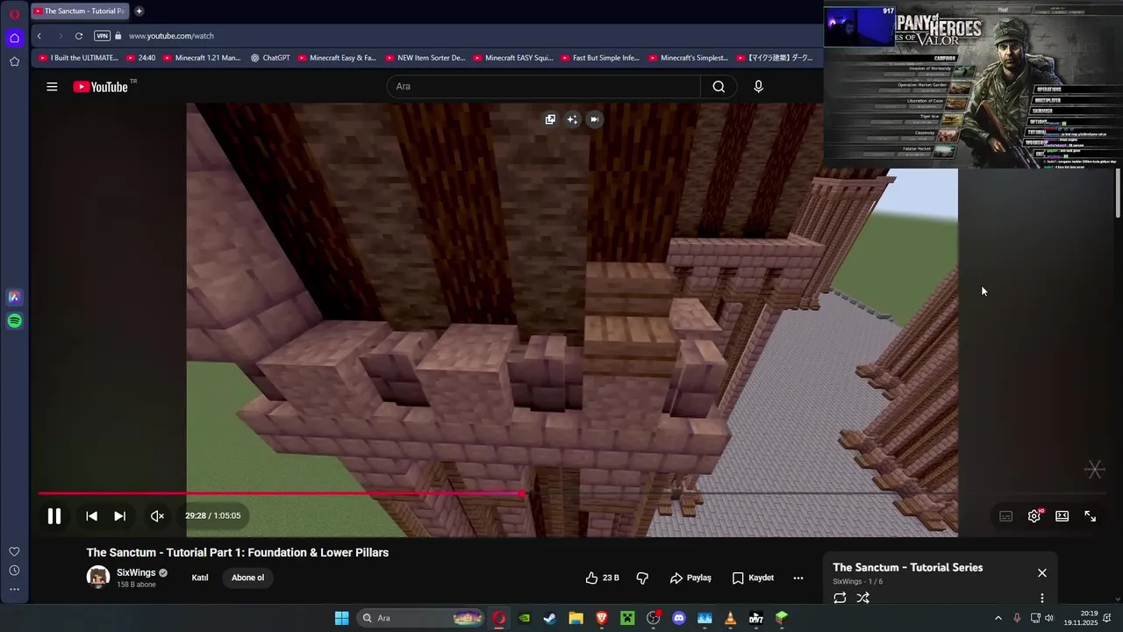Viewport: 1123px width, 632px height.
Task: Open the playlist options three-dot menu
Action: pos(1042,598)
